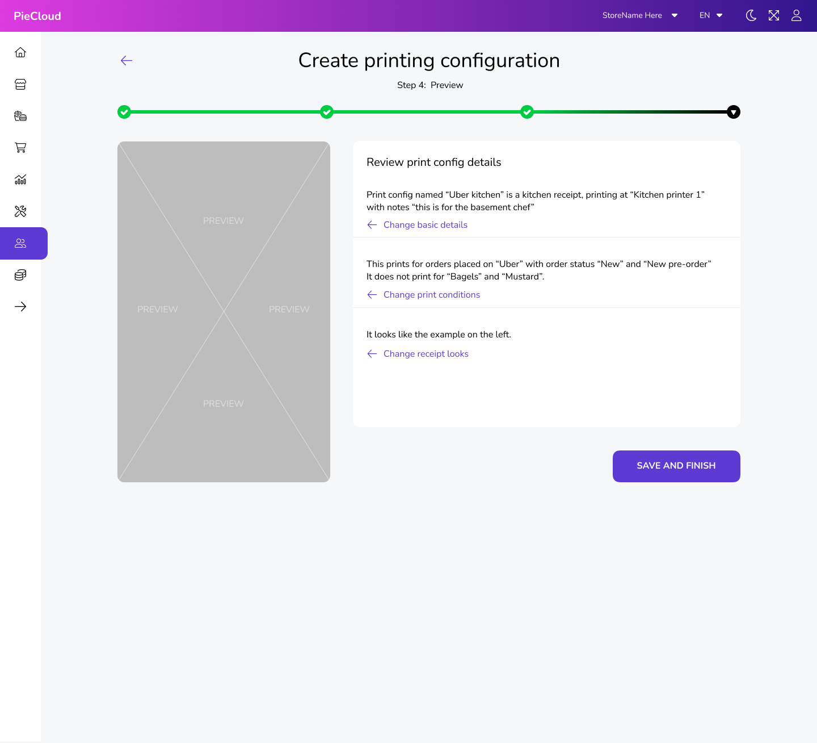Toggle fullscreen mode icon

tap(774, 15)
